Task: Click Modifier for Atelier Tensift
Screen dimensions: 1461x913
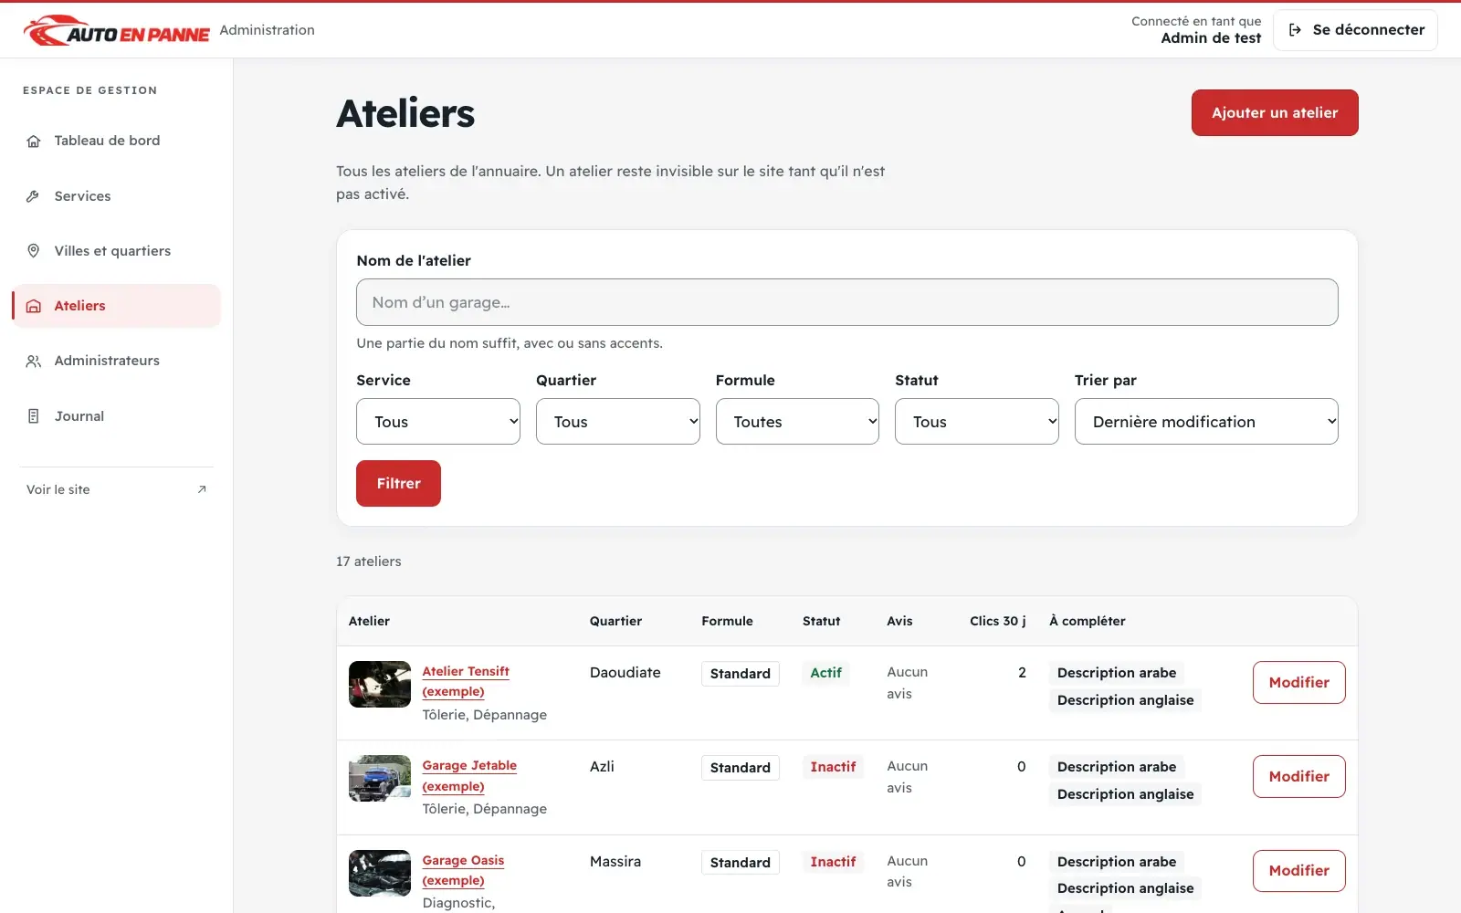Action: (1298, 683)
